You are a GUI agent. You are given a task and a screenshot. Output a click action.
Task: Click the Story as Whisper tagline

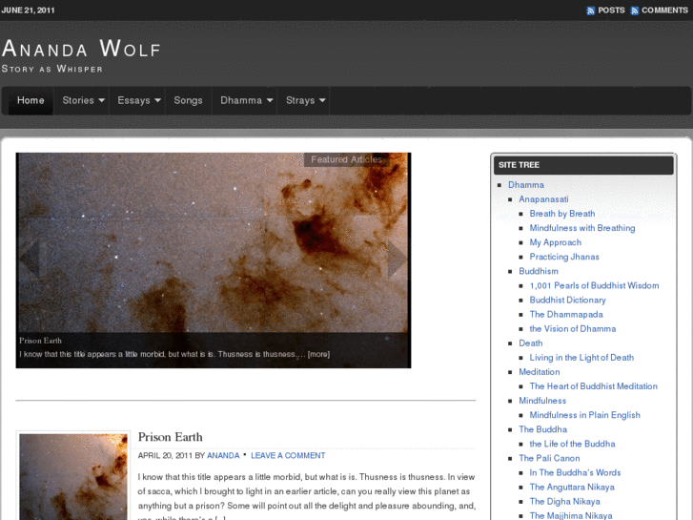click(52, 69)
